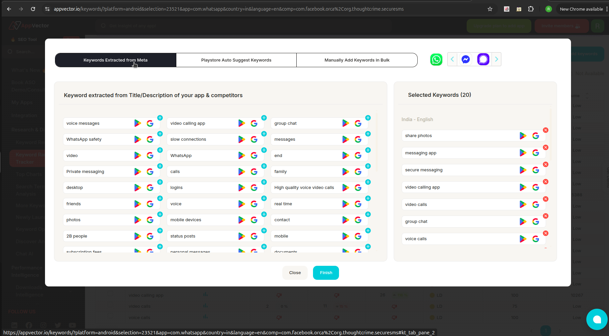Click the Play Store icon beside "voice messages"

point(137,123)
